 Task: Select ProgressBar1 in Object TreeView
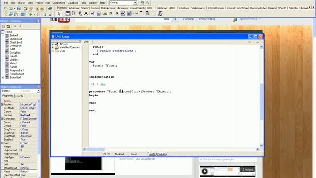17,70
